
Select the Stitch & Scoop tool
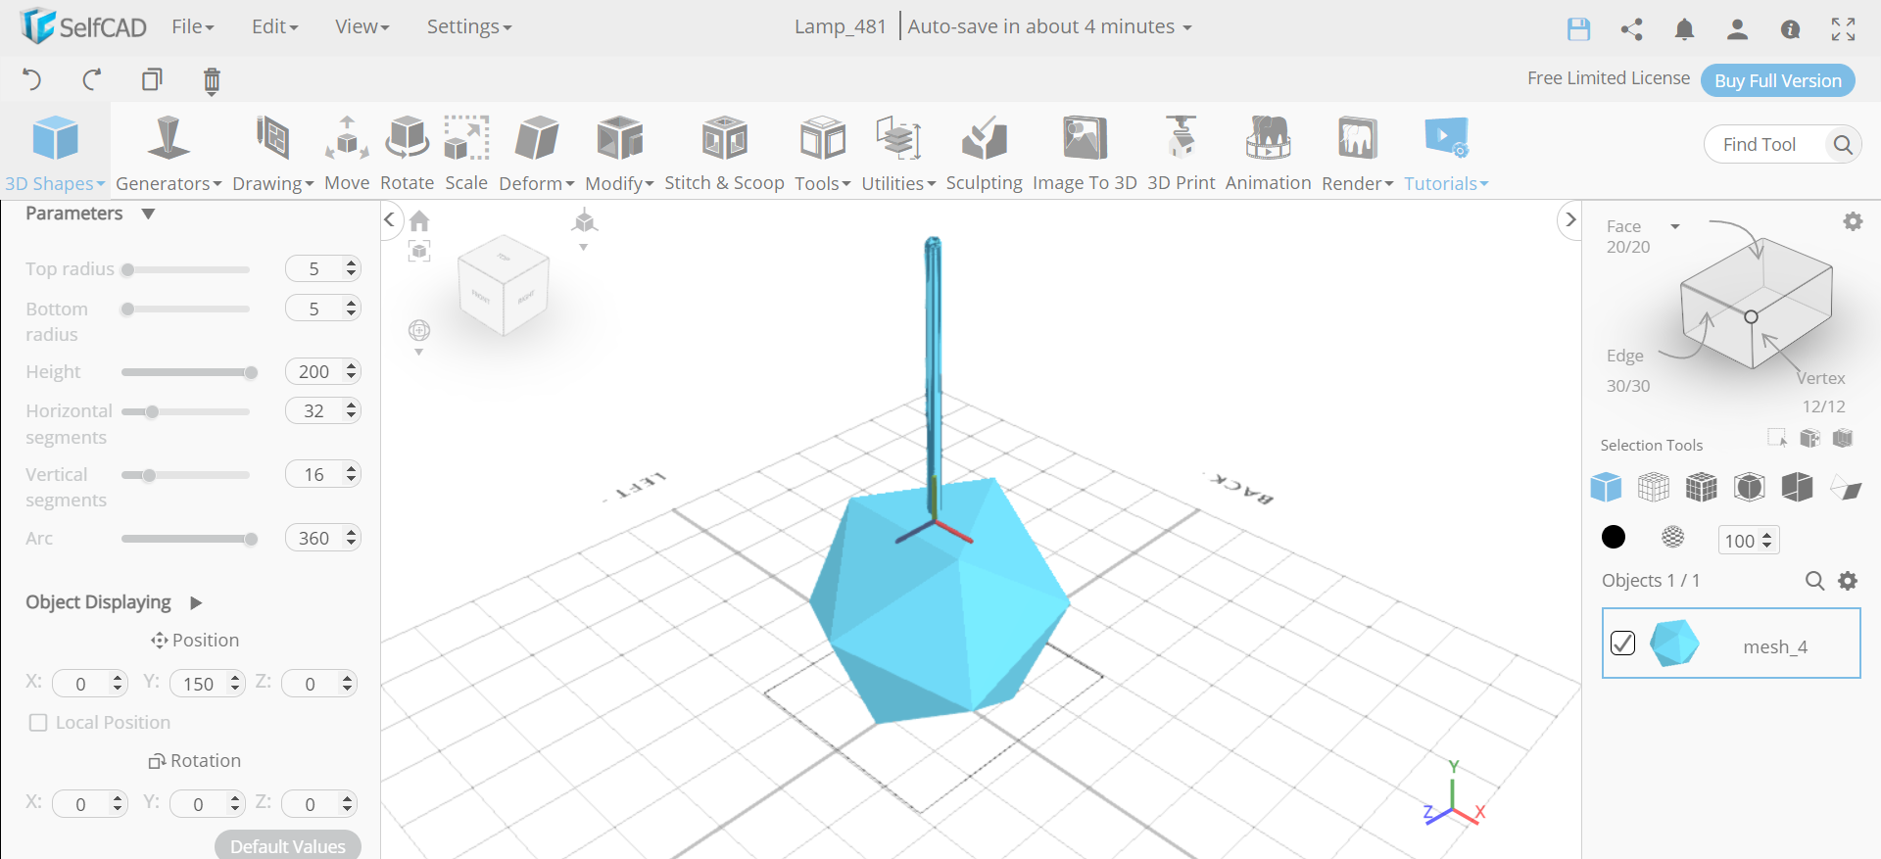(724, 153)
